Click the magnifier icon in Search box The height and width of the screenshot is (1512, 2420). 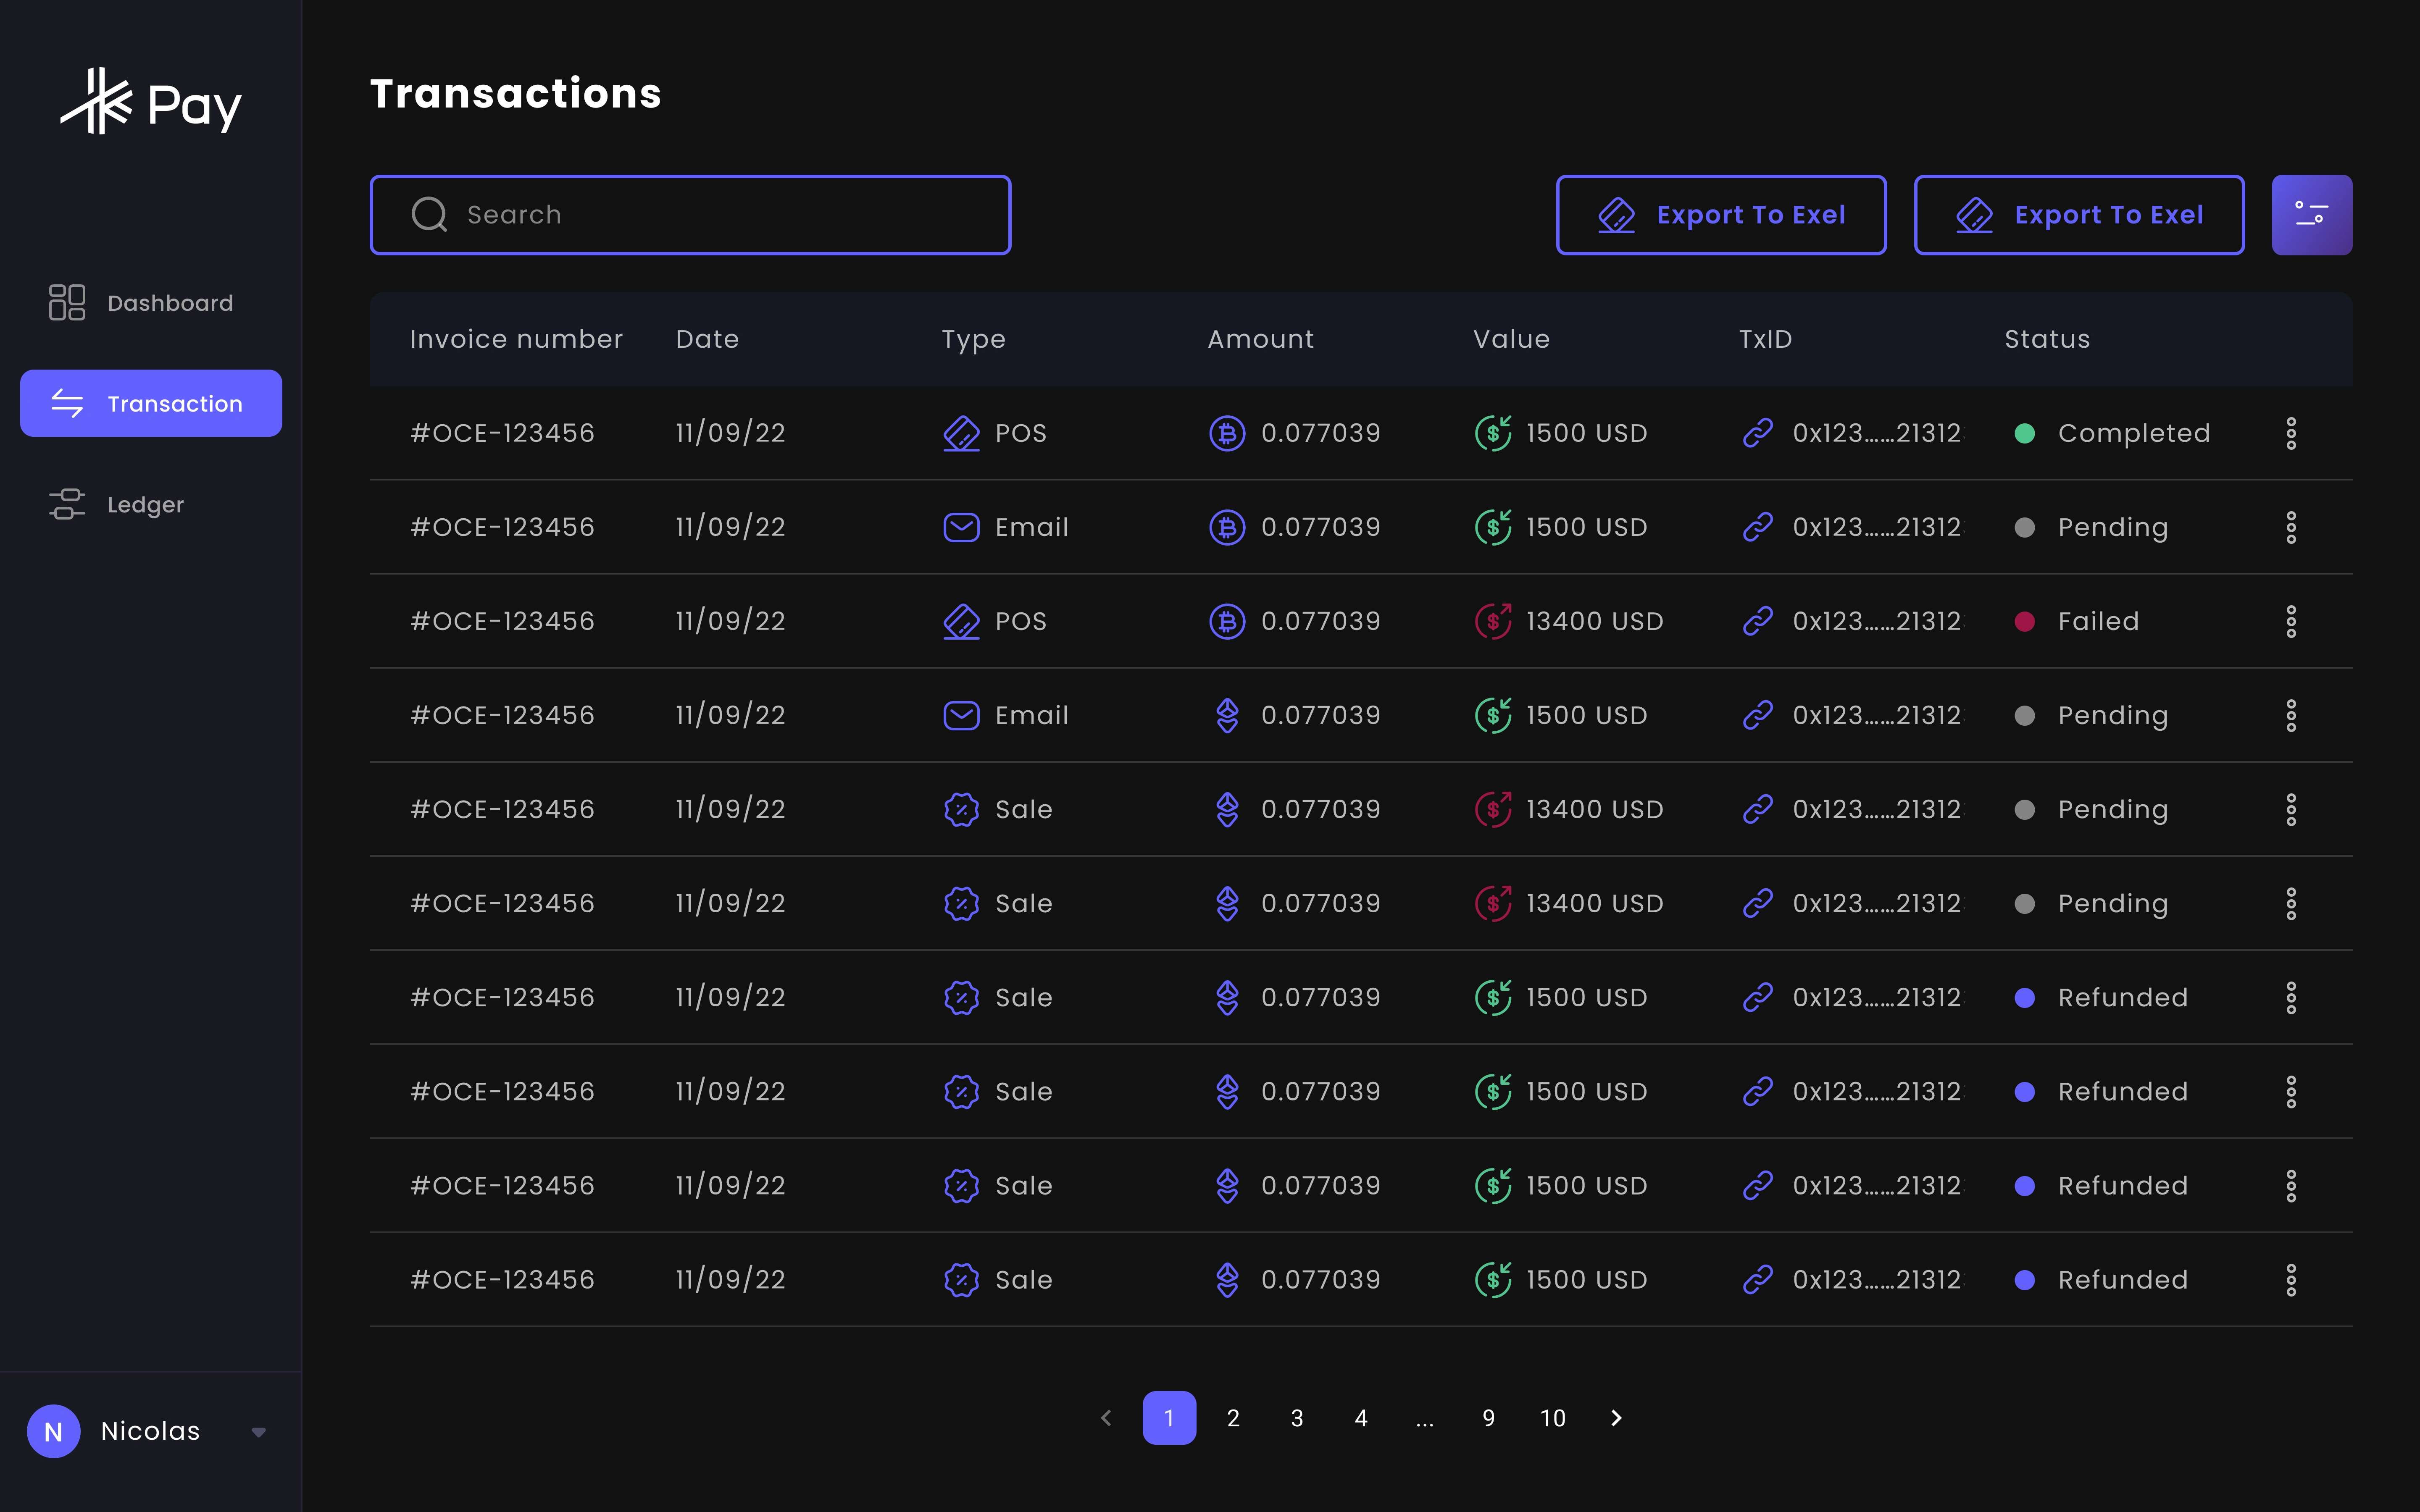pyautogui.click(x=429, y=214)
